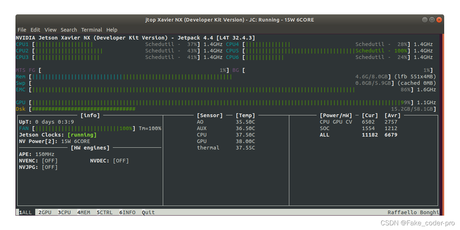460x230 pixels.
Task: Open the File menu
Action: pos(22,30)
